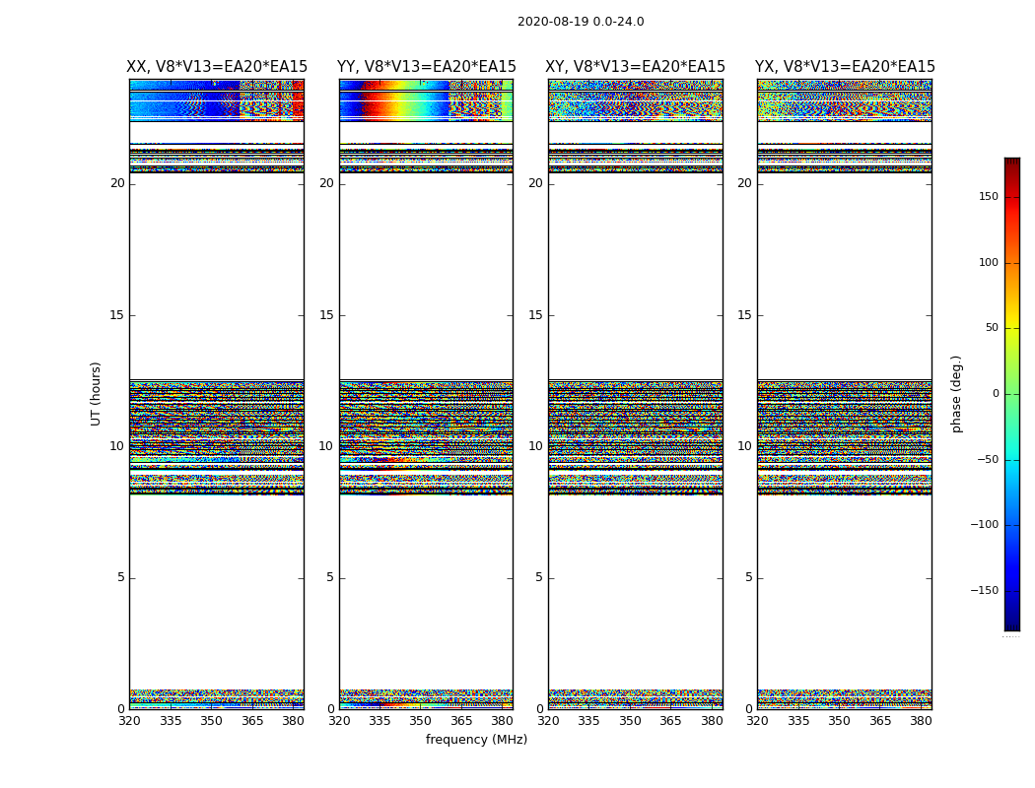Click the '365' frequency tick of XX panel
The image size is (1035, 788).
252,721
